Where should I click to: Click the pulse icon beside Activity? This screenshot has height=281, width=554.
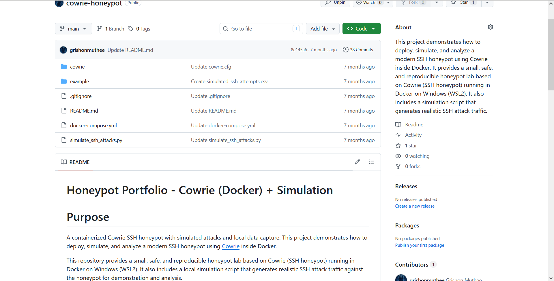click(398, 135)
